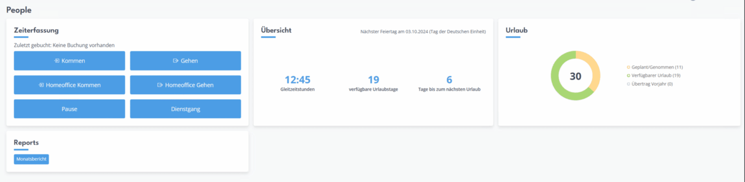Click the Nächster Feiertag notice text

click(423, 32)
